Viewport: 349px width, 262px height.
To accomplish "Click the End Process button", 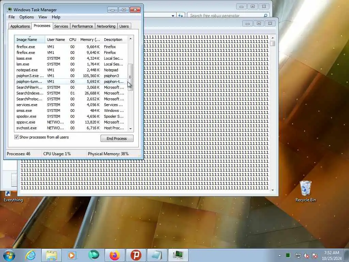I will coord(117,139).
